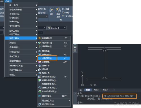The image size is (141, 108).
Task: Select the 构造工具(G) menu entry
Action: (21, 34)
